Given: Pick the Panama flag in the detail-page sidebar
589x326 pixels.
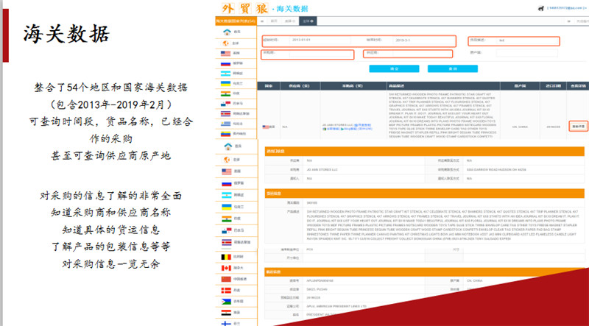Looking at the screenshot, I should [227, 230].
